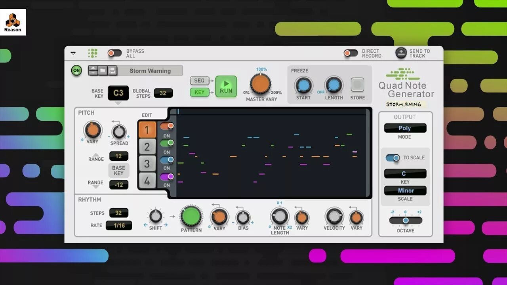Image resolution: width=507 pixels, height=285 pixels.
Task: Click the lower Range value -12
Action: (119, 184)
